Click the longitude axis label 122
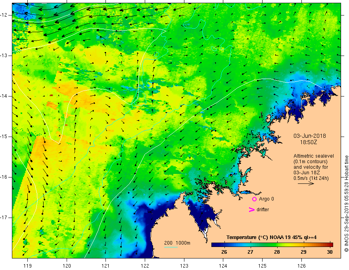The image size is (349, 270). coord(145,266)
